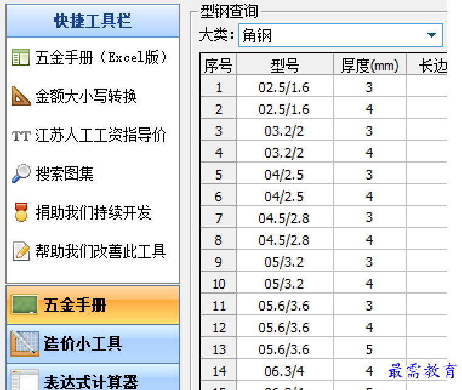Open 帮助我们改善此工具

click(x=101, y=251)
